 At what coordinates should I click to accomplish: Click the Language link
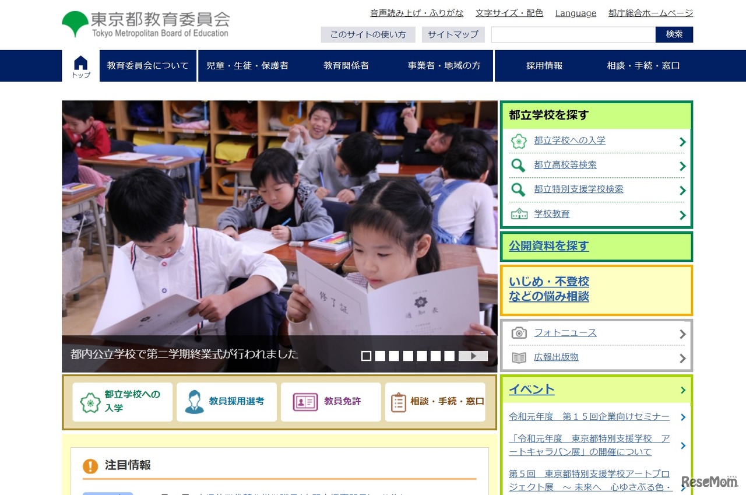(576, 13)
